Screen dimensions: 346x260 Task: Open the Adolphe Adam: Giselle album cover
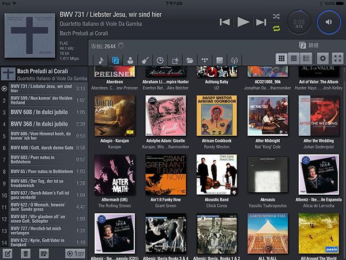pyautogui.click(x=166, y=116)
